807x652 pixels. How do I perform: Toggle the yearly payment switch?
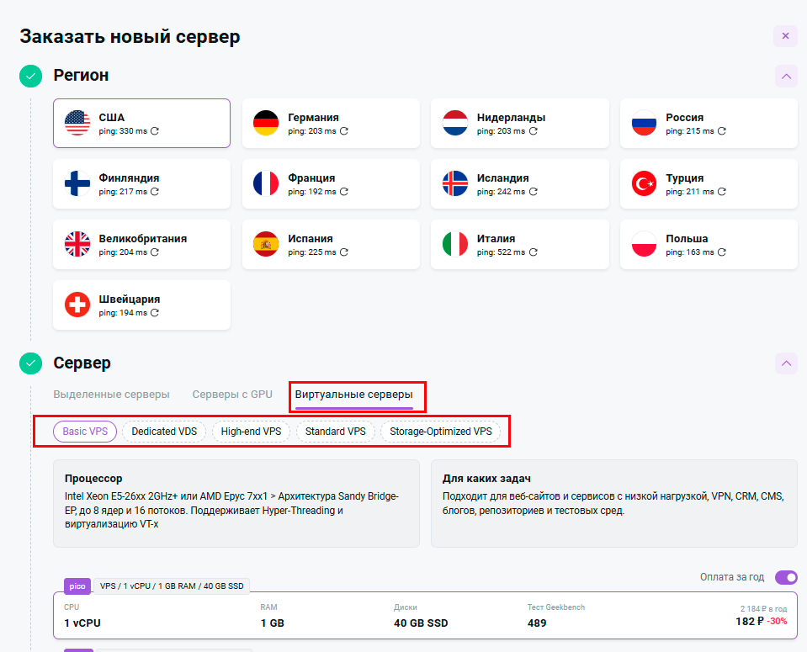click(x=786, y=577)
